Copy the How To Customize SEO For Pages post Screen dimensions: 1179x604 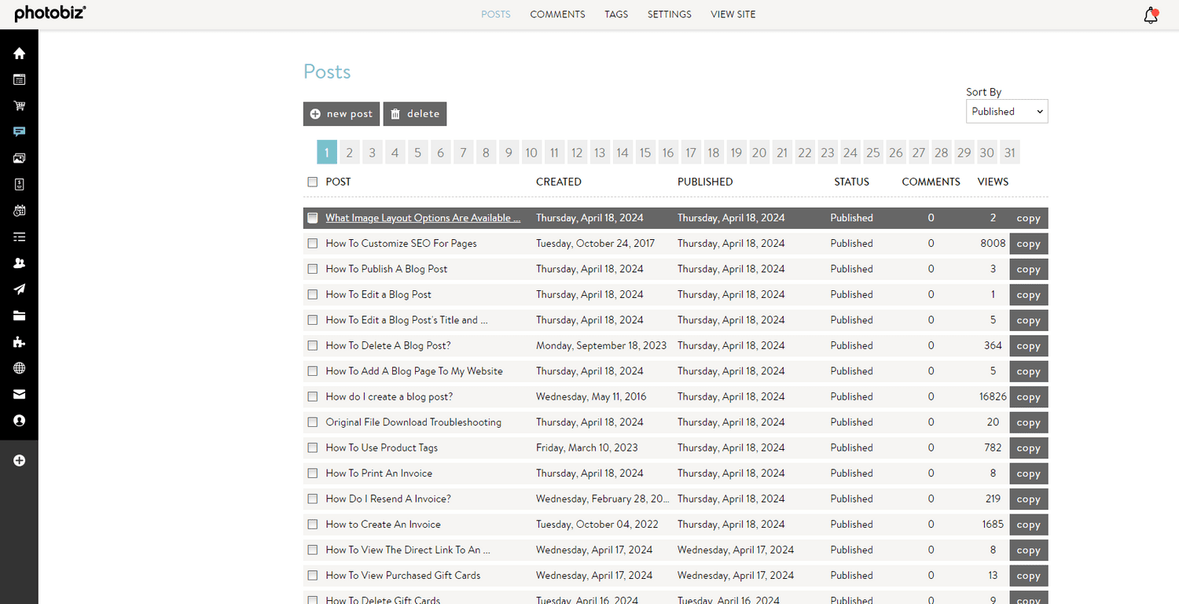click(x=1028, y=244)
